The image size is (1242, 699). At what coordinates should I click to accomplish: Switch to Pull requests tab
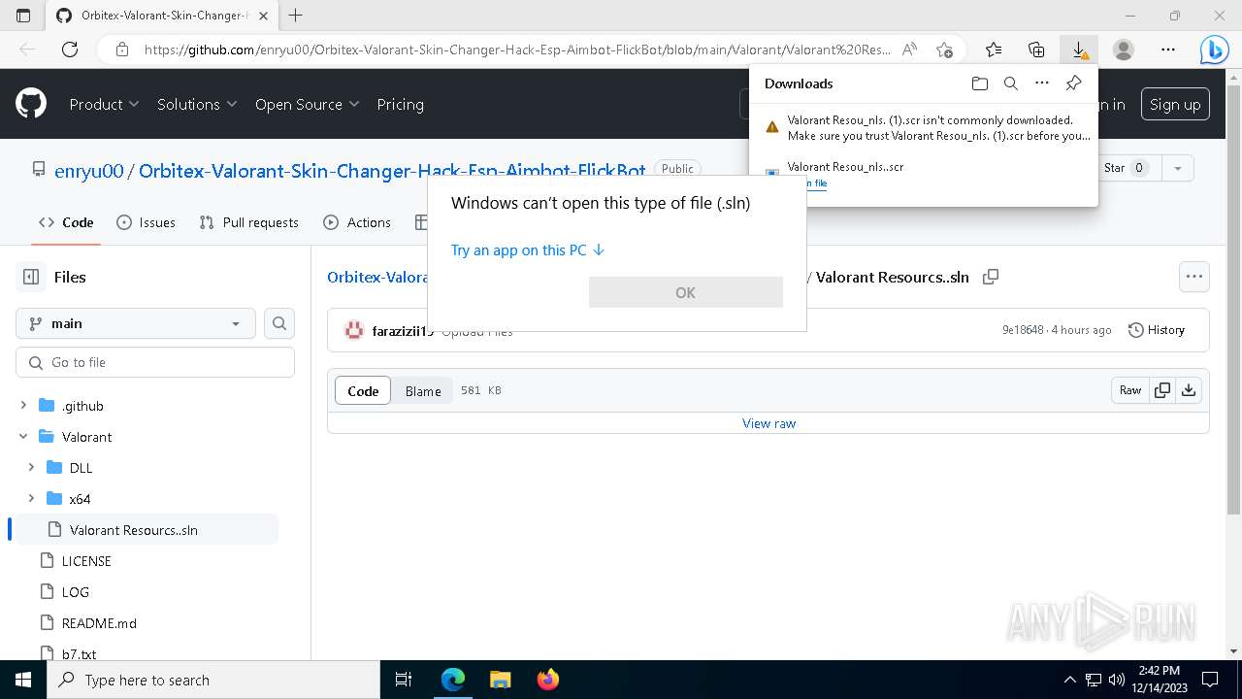(x=249, y=222)
